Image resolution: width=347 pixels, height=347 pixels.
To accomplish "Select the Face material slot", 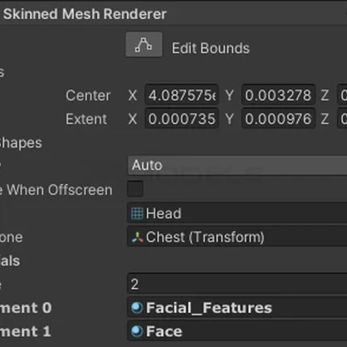I will coord(237,331).
